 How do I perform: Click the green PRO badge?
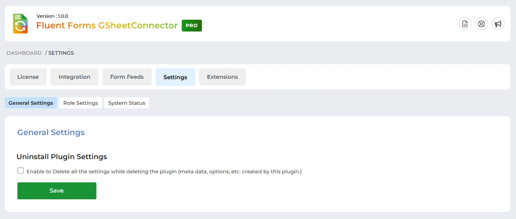pos(192,25)
